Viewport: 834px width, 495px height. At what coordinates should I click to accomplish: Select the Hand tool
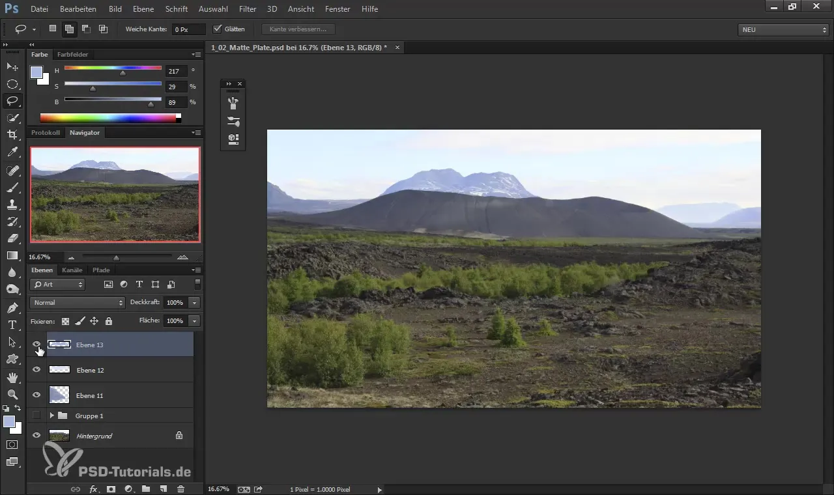click(x=12, y=377)
